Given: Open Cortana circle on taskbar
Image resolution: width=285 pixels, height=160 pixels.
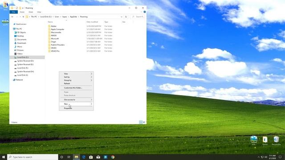Looking at the screenshot, I should tap(61, 157).
